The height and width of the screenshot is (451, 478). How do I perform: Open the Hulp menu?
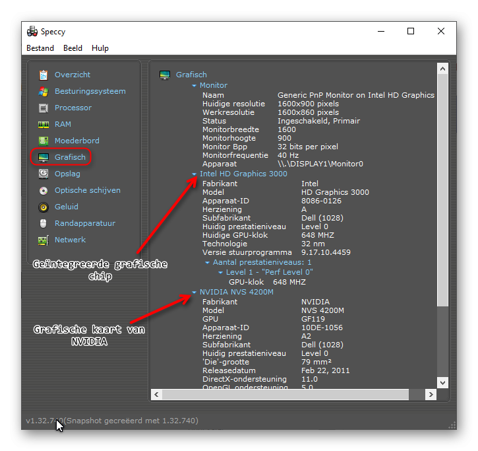pyautogui.click(x=100, y=48)
